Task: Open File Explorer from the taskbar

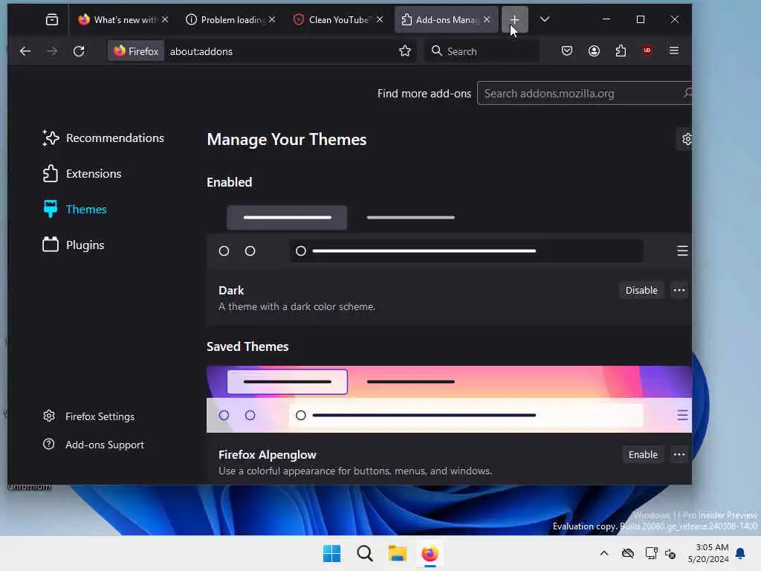Action: [x=397, y=553]
